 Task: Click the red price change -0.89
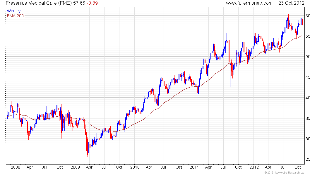(92, 3)
